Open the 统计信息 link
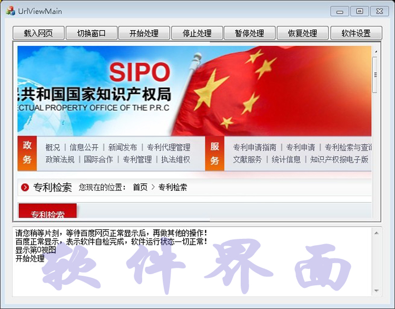This screenshot has width=395, height=309. [x=286, y=159]
